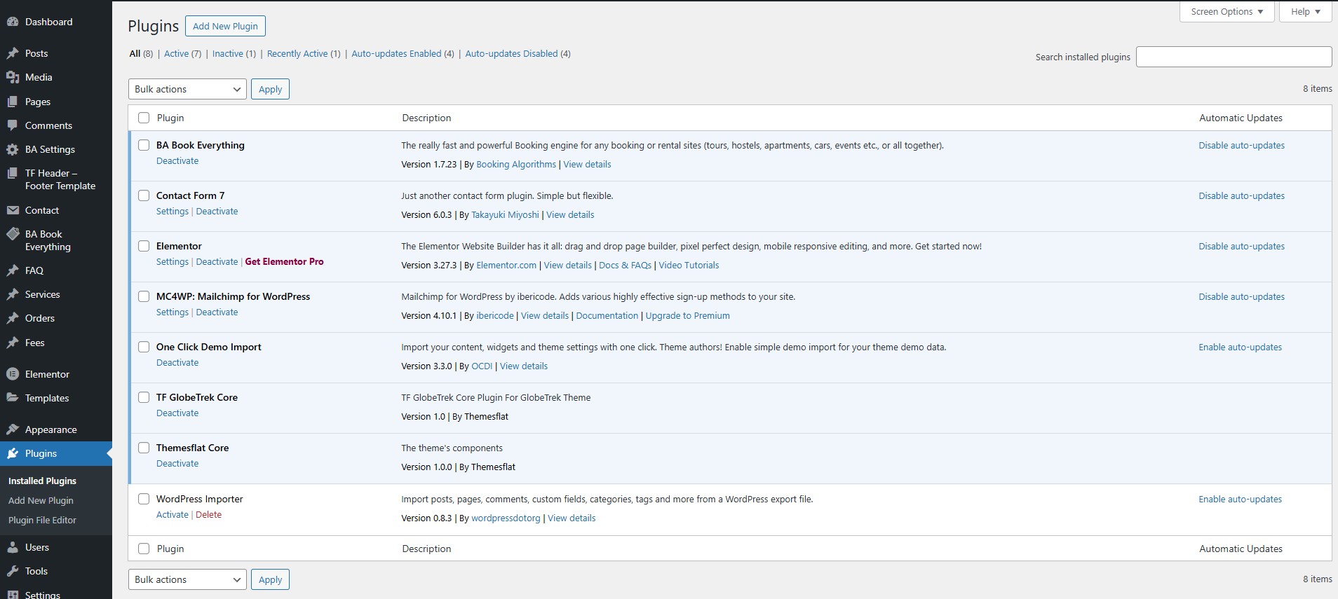Check the BA Book Everything plugin checkbox
1338x599 pixels.
(144, 145)
